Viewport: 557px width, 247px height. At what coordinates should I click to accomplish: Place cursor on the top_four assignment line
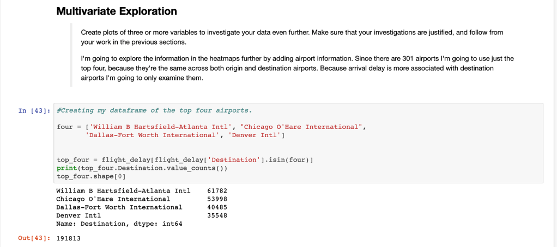185,160
